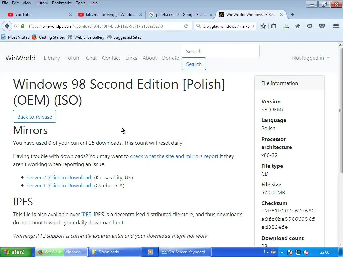
Task: Close the WinWorld tab
Action: [281, 15]
